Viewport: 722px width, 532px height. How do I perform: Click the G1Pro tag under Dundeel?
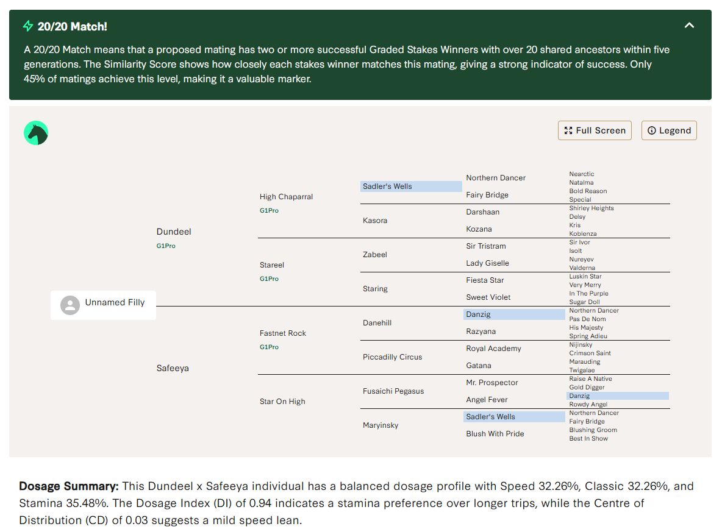tap(166, 246)
